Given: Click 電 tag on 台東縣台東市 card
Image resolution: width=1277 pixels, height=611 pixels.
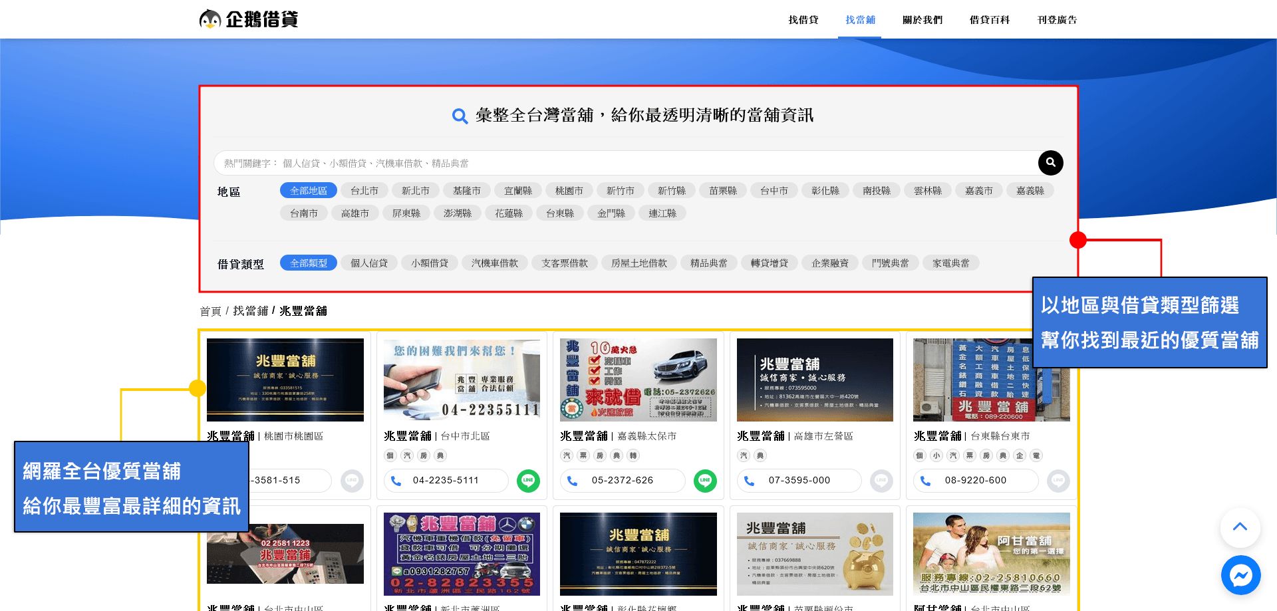Looking at the screenshot, I should 1036,455.
